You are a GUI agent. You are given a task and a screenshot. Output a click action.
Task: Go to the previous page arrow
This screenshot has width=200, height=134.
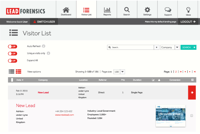185,72
